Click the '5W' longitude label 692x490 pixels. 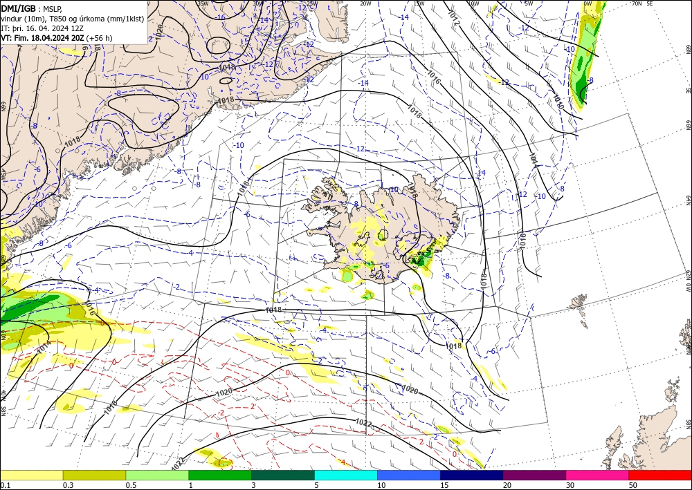[529, 3]
